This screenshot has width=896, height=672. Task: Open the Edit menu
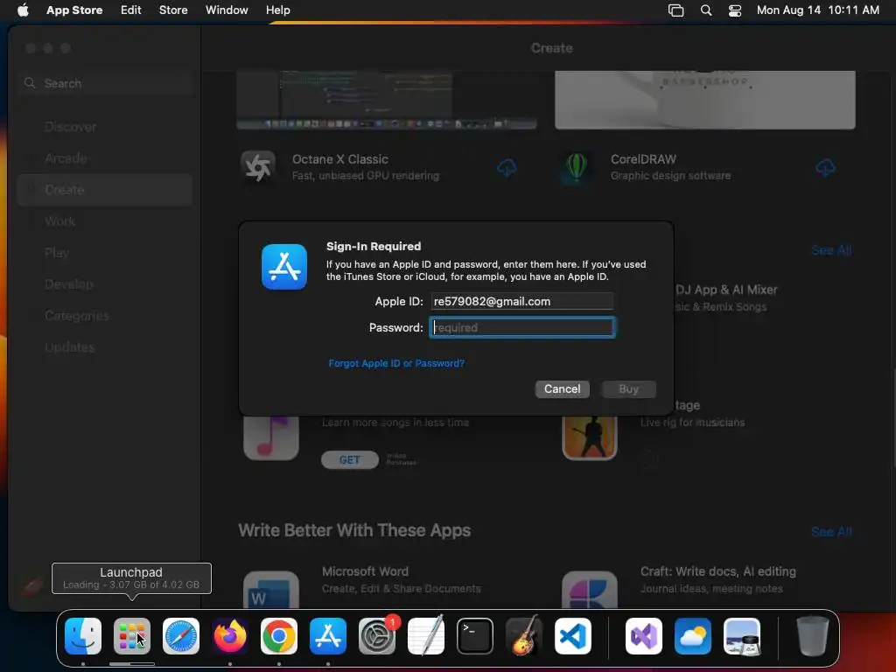tap(131, 10)
